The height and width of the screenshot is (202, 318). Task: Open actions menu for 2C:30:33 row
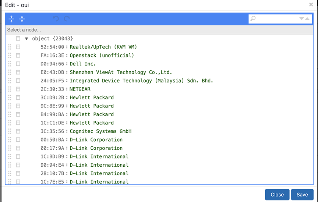coord(18,89)
